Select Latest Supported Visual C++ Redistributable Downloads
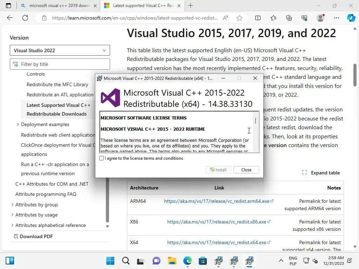The height and width of the screenshot is (269, 359). click(x=59, y=110)
